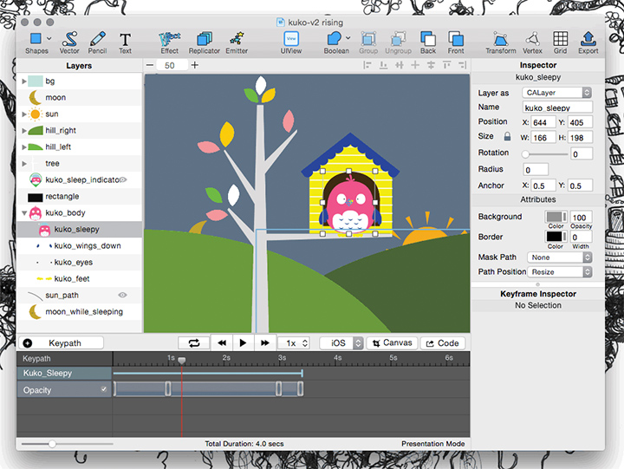Click the Code button

442,343
